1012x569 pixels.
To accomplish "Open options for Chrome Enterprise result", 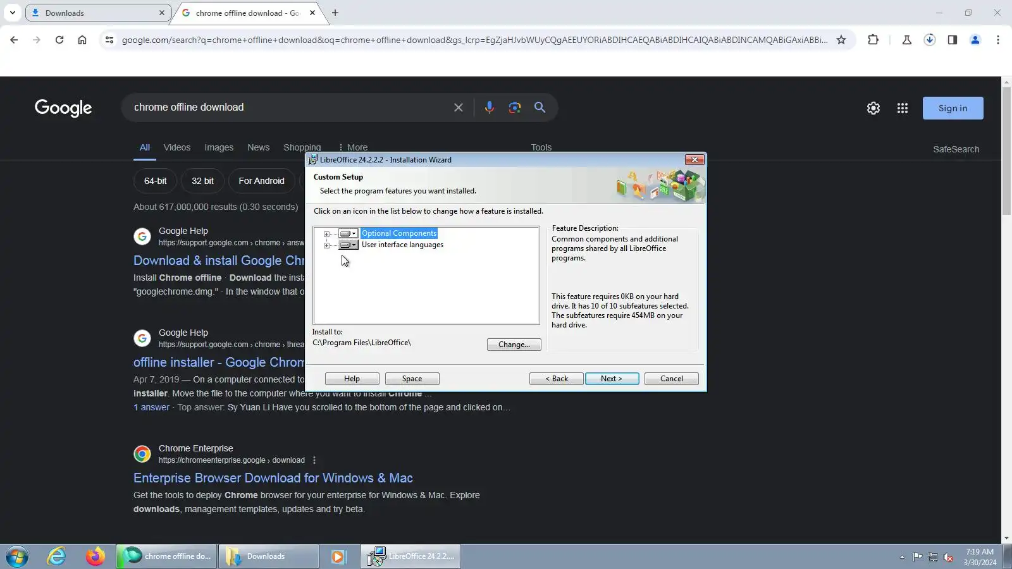I will click(x=314, y=460).
